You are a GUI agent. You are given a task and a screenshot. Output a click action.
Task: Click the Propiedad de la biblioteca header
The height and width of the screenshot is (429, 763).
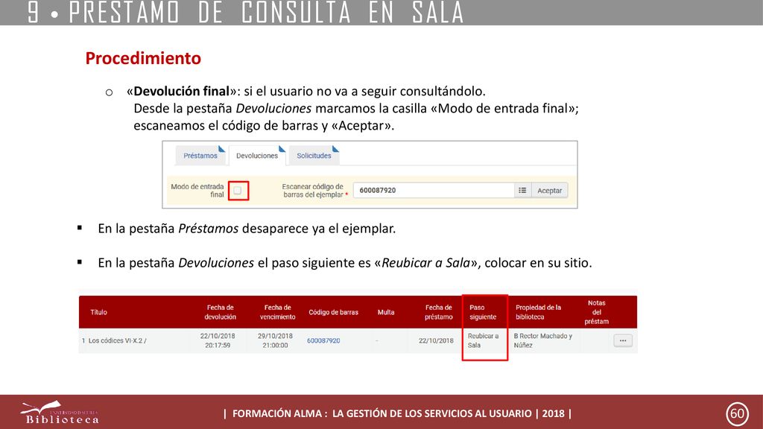[538, 312]
